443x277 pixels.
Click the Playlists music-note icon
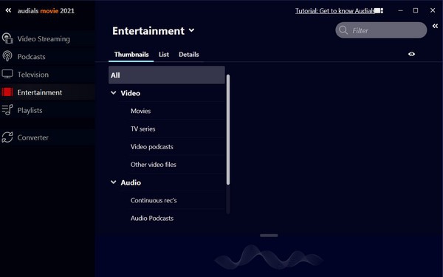(x=7, y=110)
